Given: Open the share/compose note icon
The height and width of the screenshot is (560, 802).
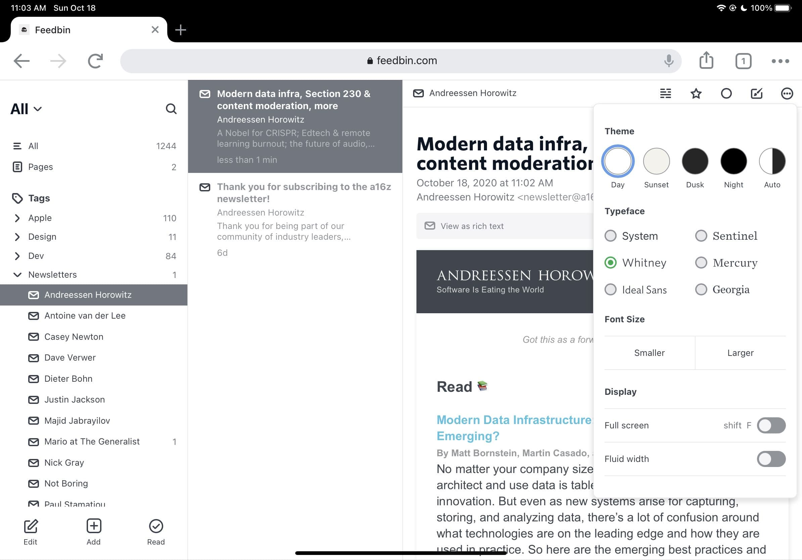Looking at the screenshot, I should pyautogui.click(x=757, y=93).
